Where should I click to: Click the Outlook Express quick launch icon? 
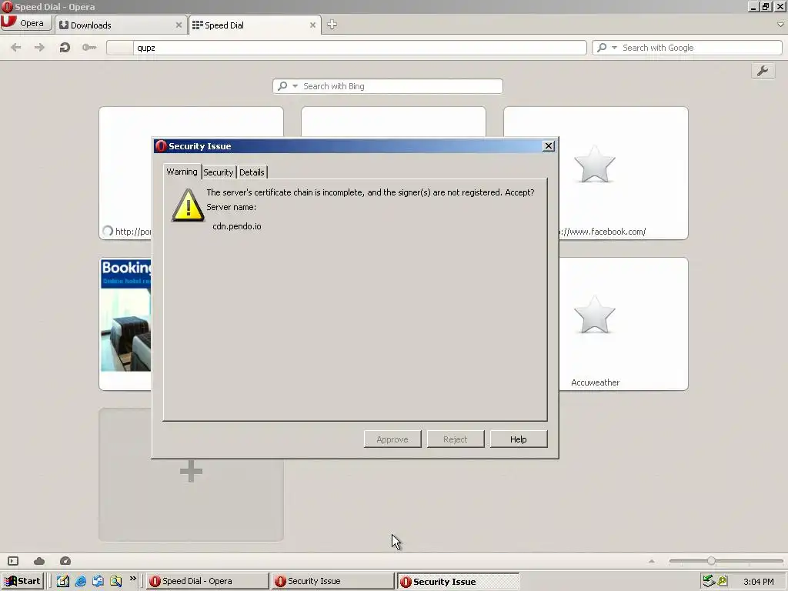98,582
